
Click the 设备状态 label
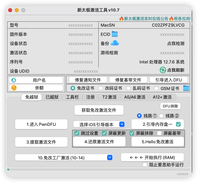coord(18,44)
